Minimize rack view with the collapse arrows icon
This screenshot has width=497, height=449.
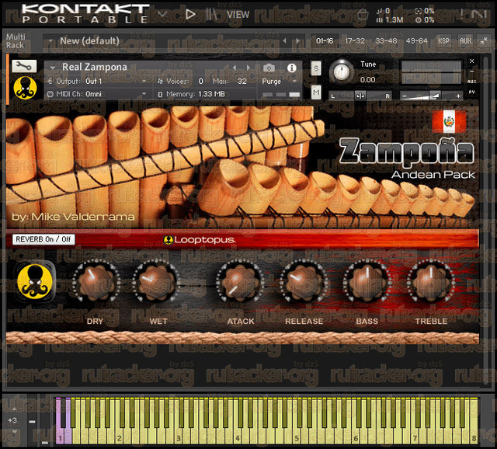coord(484,41)
